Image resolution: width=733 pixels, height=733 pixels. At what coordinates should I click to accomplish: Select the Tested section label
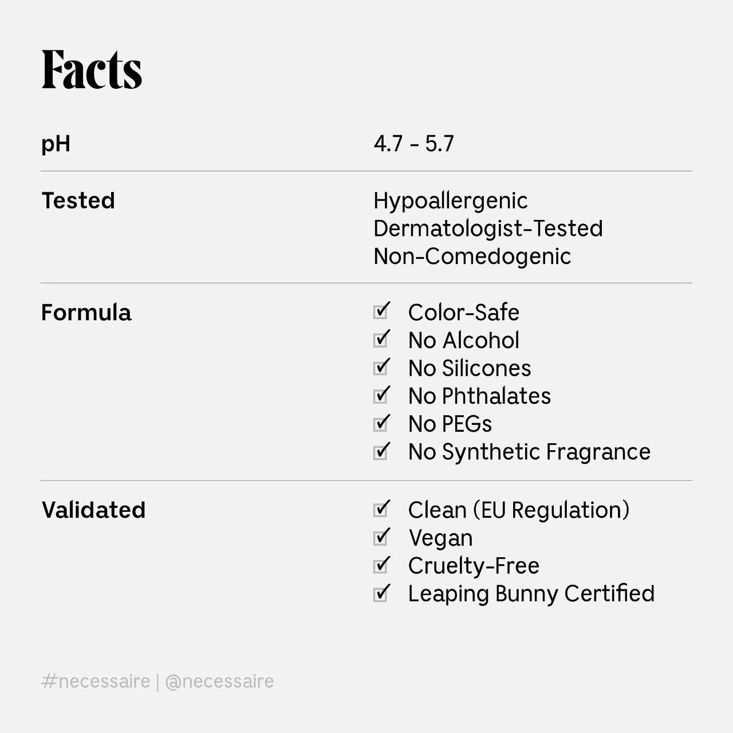(78, 200)
